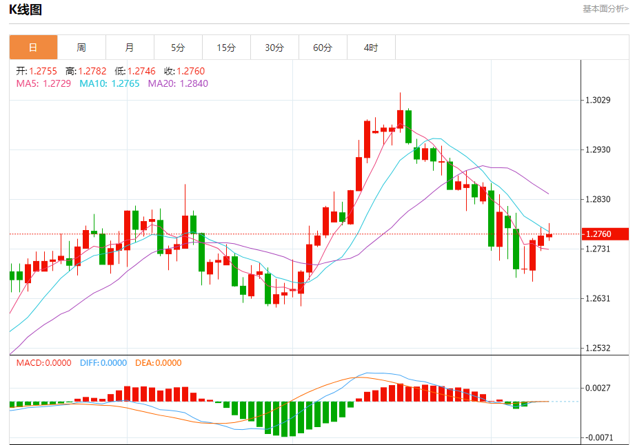Select the 30分 chart interval
Viewport: 635px width, 445px height.
[274, 48]
